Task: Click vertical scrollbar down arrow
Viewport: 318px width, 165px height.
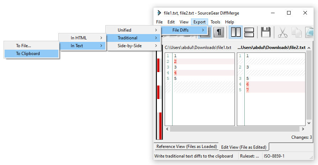Action: [x=309, y=123]
